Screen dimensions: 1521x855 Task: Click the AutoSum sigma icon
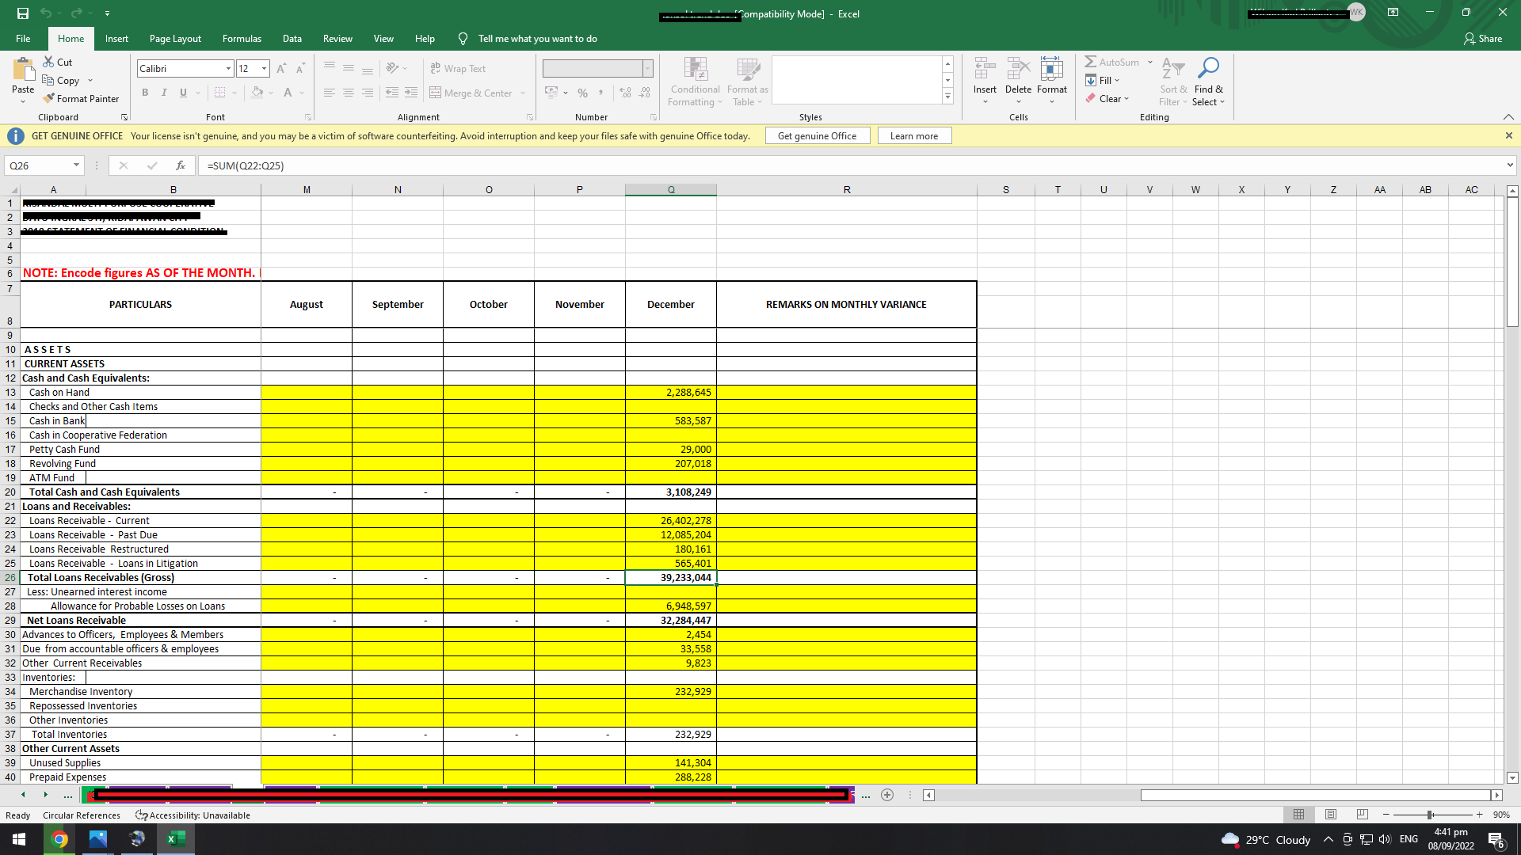1091,62
